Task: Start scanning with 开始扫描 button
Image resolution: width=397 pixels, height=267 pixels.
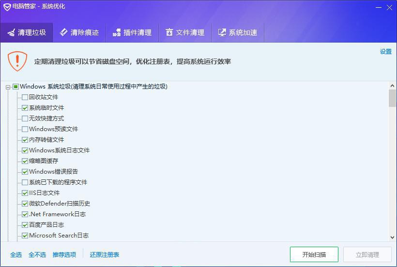Action: tap(314, 254)
